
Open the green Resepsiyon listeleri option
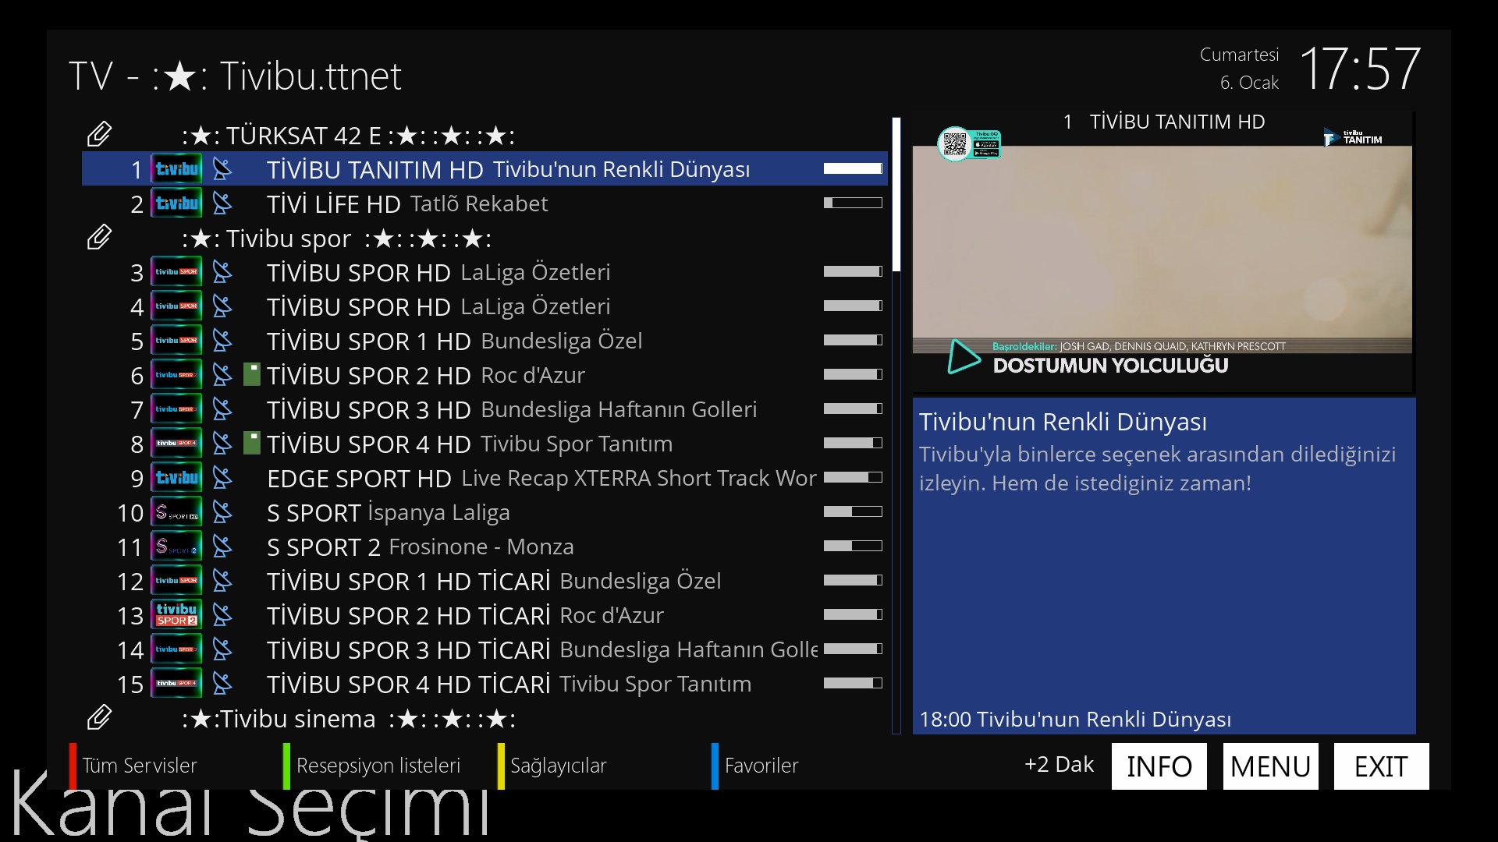(x=378, y=766)
